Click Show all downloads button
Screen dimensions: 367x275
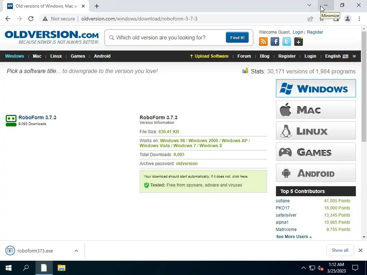(340, 250)
